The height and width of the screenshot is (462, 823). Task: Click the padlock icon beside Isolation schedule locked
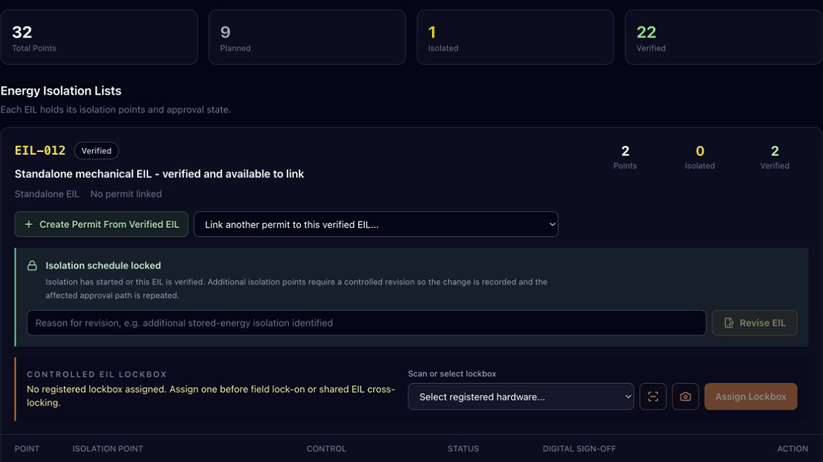click(x=32, y=266)
